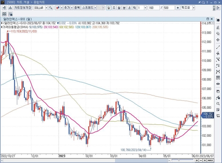Click the window layout icon below the eye
Image resolution: width=222 pixels, height=163 pixels.
218,91
